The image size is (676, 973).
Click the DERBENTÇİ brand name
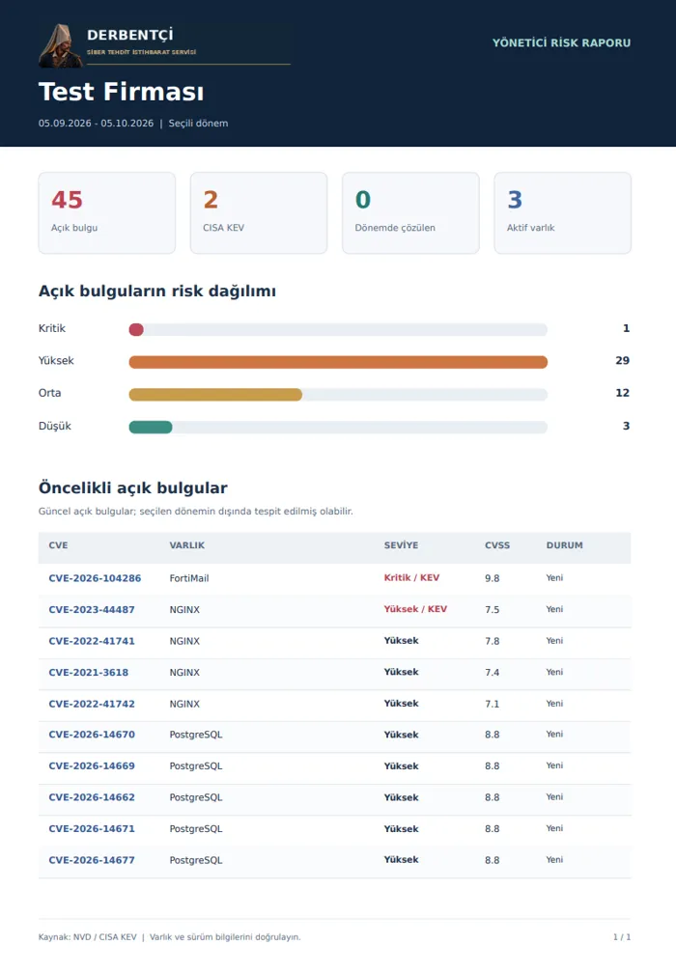point(129,35)
